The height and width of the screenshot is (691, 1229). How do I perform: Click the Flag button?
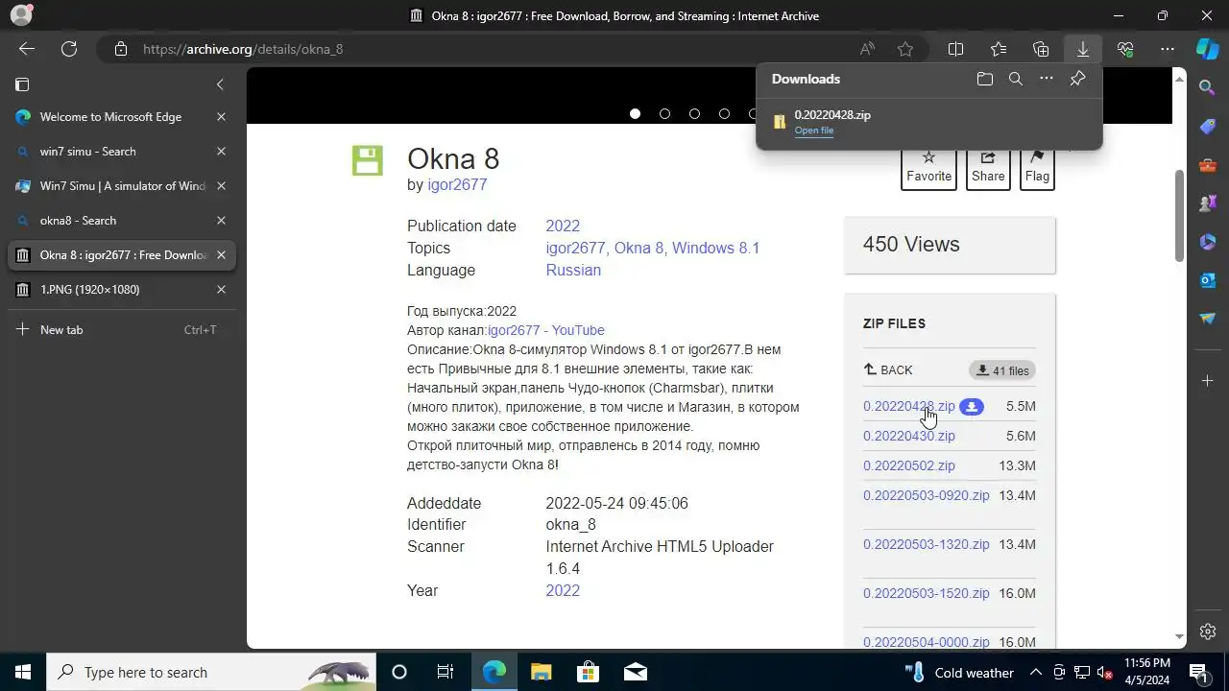(x=1037, y=167)
